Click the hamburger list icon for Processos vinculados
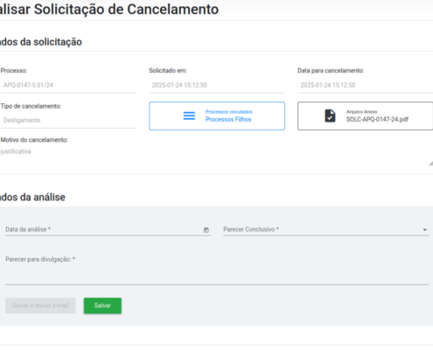 pos(189,115)
